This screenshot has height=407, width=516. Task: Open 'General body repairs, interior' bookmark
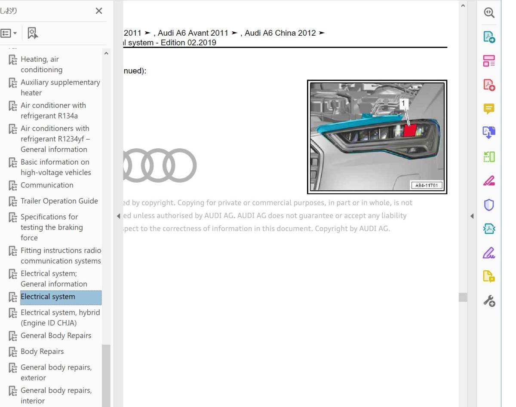click(56, 396)
